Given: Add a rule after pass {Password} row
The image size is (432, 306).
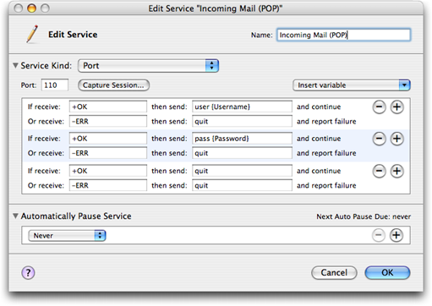Looking at the screenshot, I should 396,139.
